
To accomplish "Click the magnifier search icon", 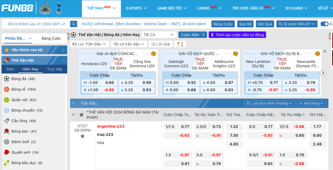I will tap(74, 24).
